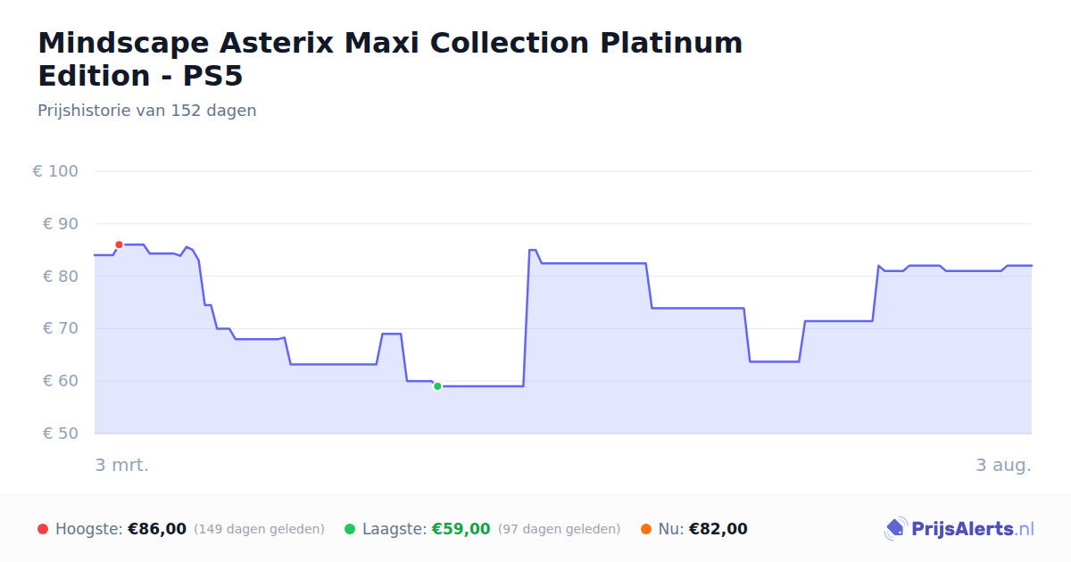Click the € 60 axis label
Image resolution: width=1071 pixels, height=562 pixels.
pyautogui.click(x=60, y=381)
